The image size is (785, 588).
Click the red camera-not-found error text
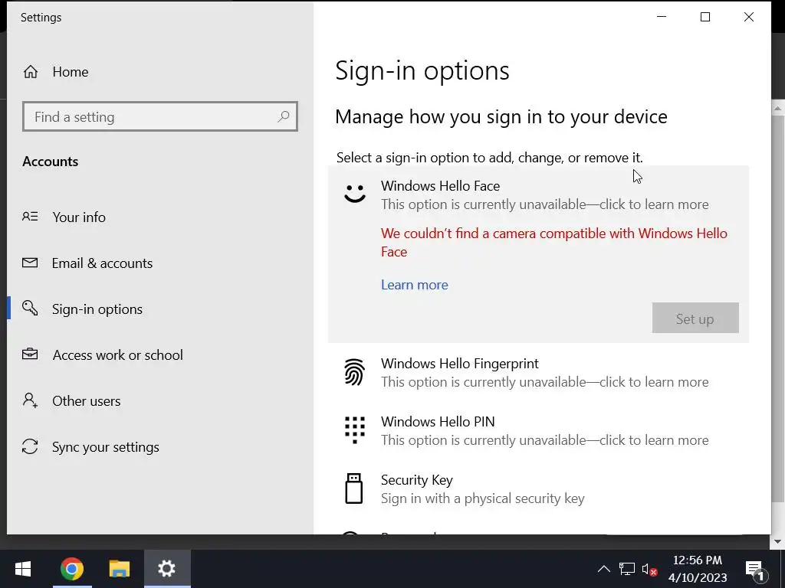click(553, 243)
